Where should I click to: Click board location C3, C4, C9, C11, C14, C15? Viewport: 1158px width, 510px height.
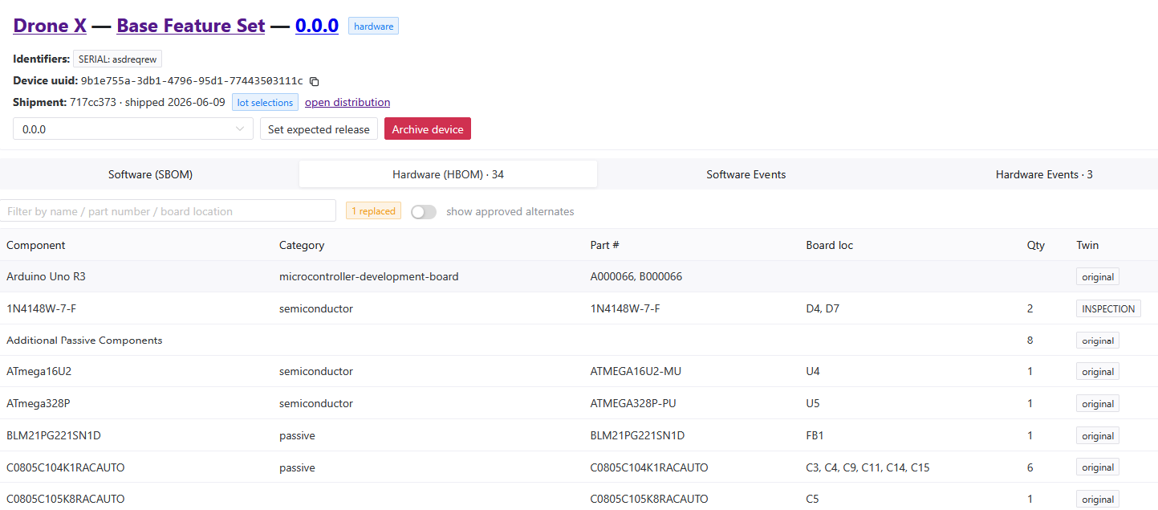pyautogui.click(x=867, y=467)
